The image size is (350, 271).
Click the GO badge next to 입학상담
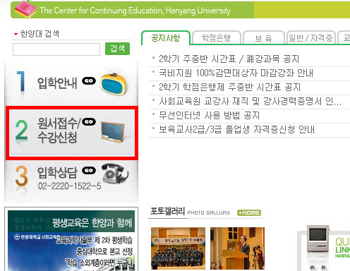[x=89, y=170]
